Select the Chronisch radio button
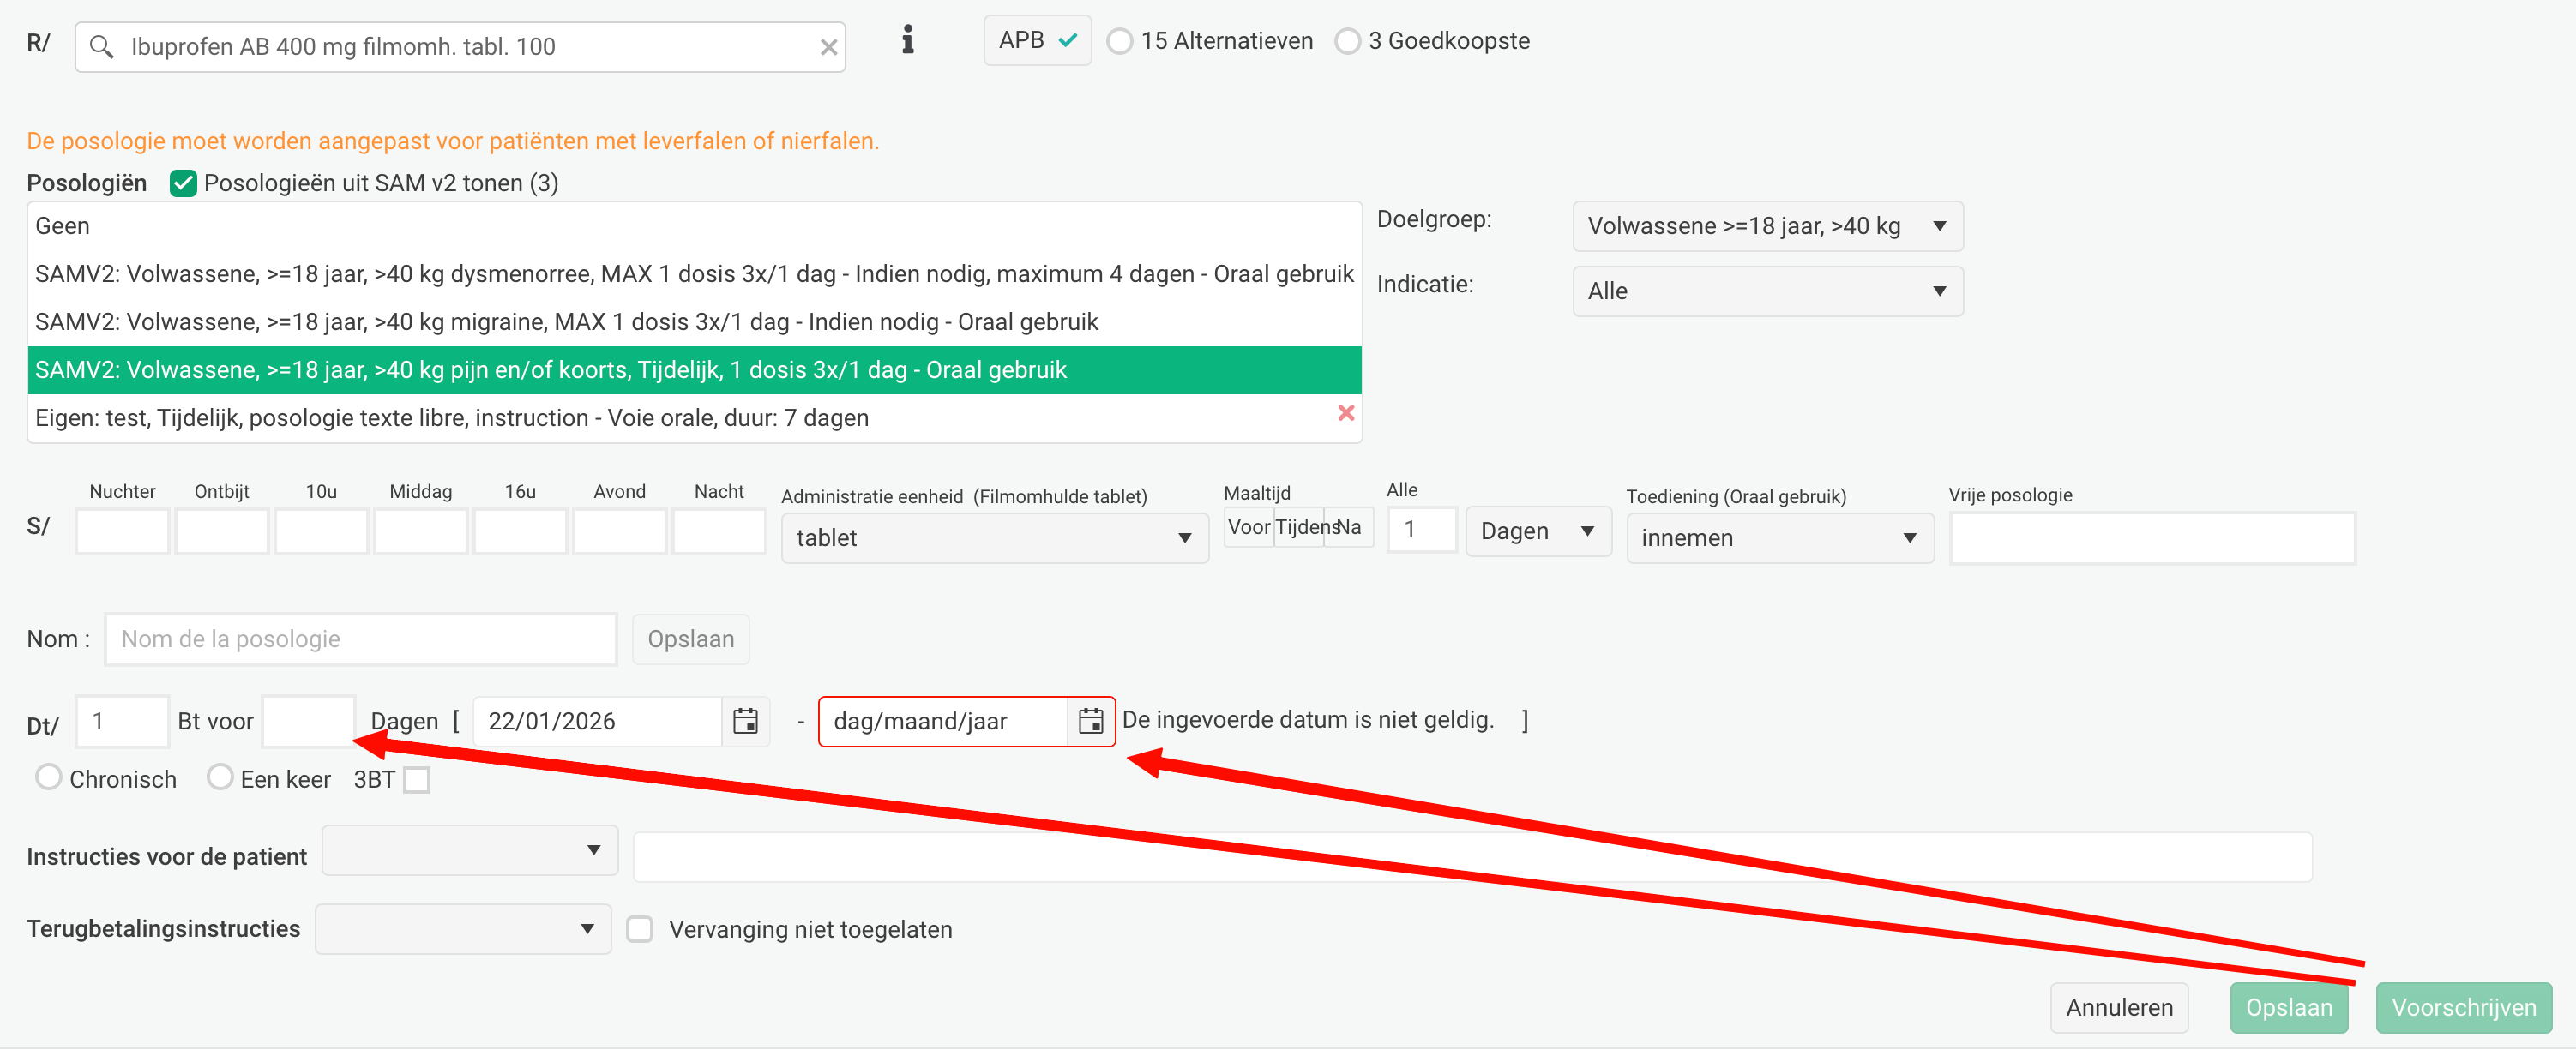Screen dimensions: 2576x1056 pyautogui.click(x=49, y=777)
